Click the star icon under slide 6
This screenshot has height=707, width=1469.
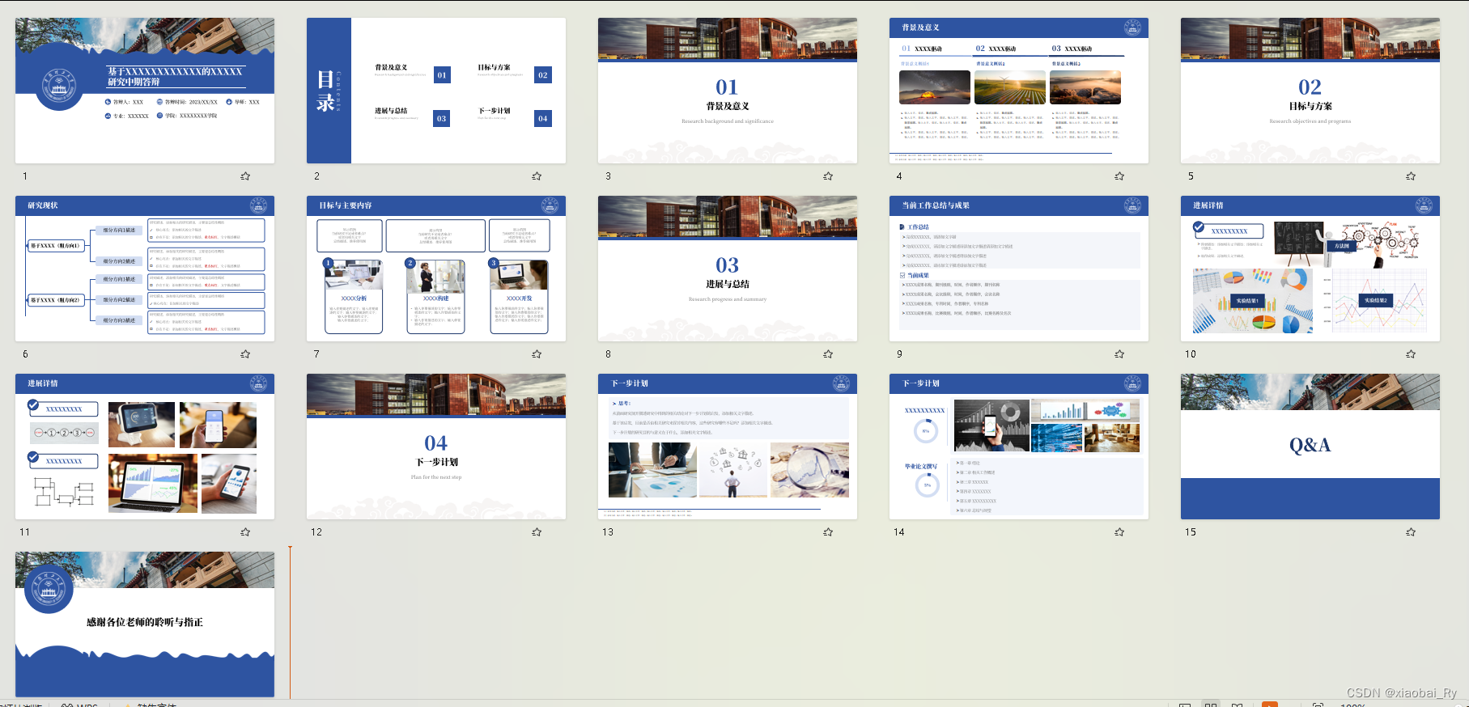tap(245, 353)
